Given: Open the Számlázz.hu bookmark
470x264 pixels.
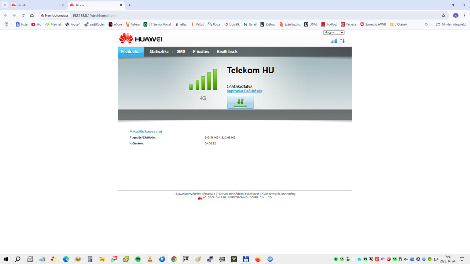Looking at the screenshot, I should click(290, 25).
